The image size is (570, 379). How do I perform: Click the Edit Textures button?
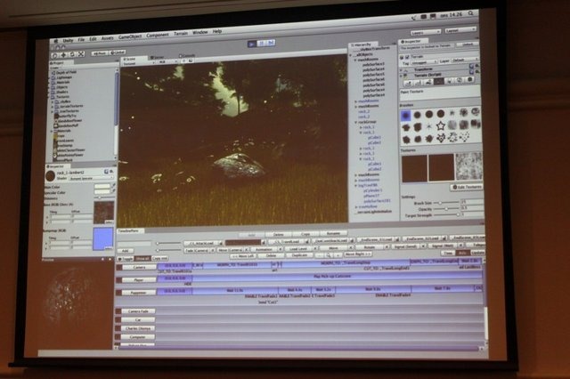[x=467, y=188]
